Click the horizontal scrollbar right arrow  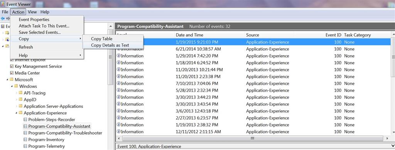point(387,138)
